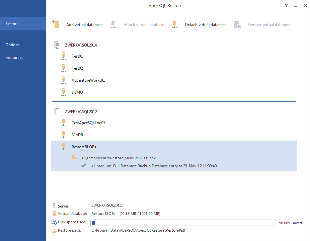Click the Restore path folder icon
This screenshot has height=241, width=310.
54,231
